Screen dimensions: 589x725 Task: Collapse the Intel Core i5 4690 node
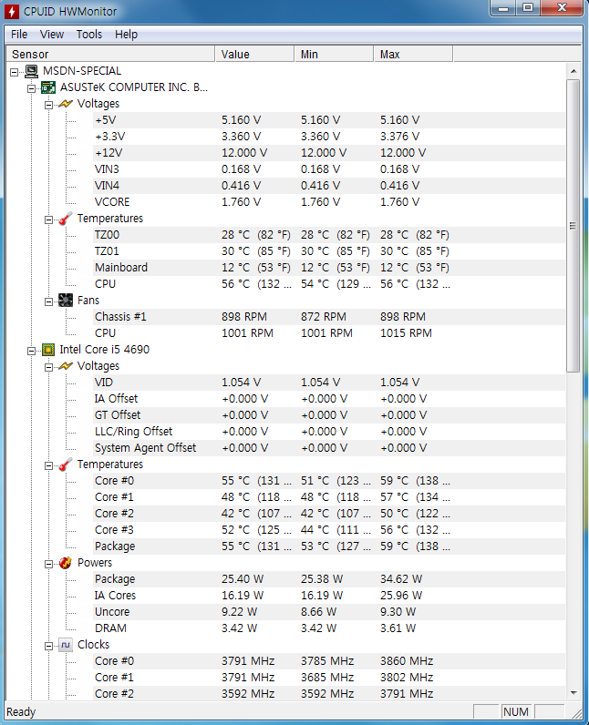[x=32, y=350]
